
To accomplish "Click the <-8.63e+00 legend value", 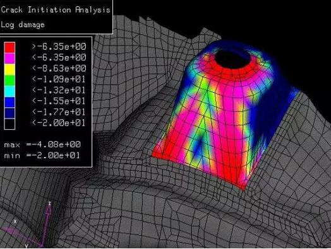I will coord(59,68).
